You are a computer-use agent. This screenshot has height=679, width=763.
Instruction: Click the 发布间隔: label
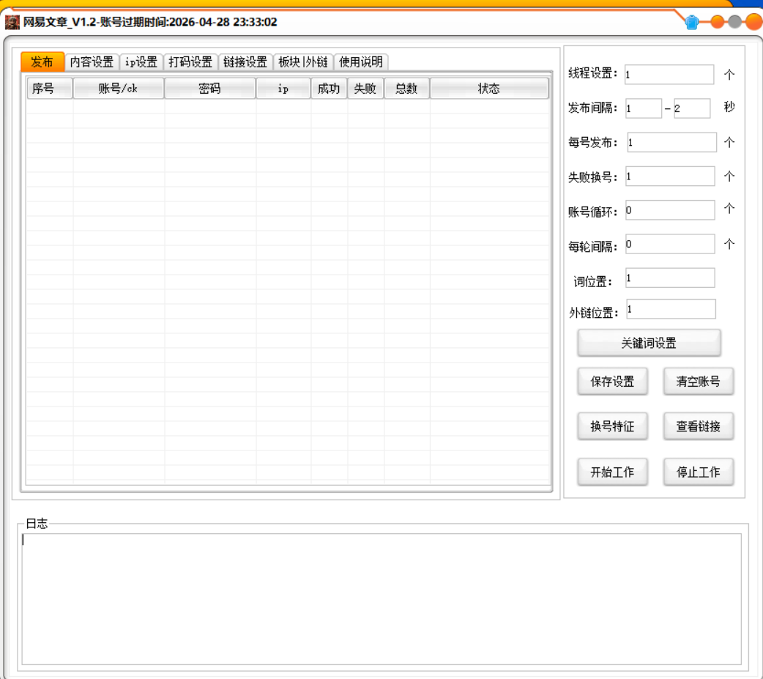[x=592, y=108]
